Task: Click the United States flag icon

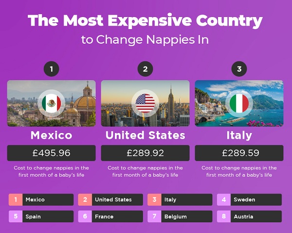Action: (145, 103)
